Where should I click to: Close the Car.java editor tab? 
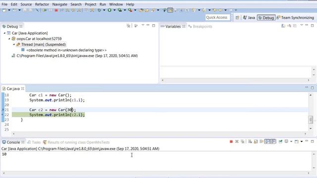click(x=23, y=89)
